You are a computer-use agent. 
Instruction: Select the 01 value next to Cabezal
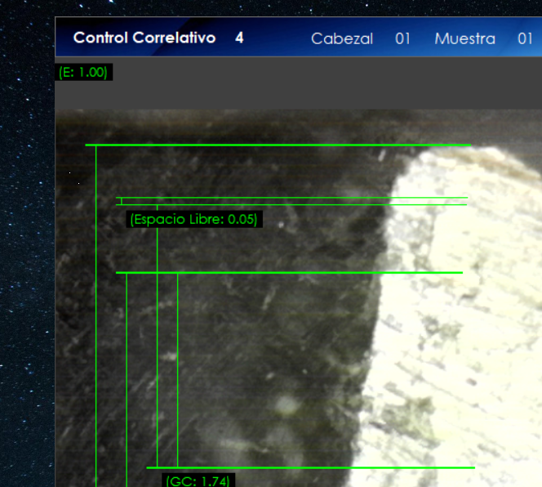402,39
